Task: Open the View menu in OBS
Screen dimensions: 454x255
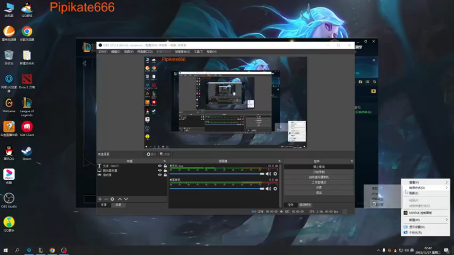Action: click(x=129, y=52)
